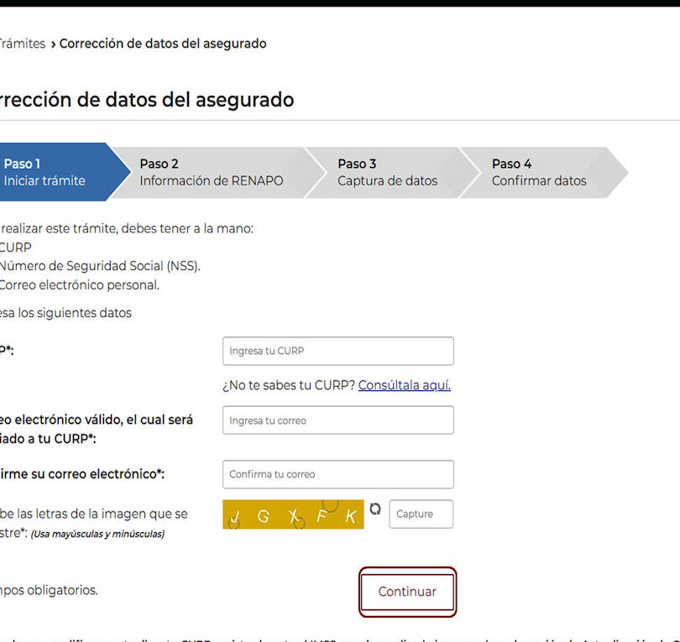This screenshot has height=642, width=680.
Task: Jump to Paso 4 Confirmar datos step
Action: (539, 172)
